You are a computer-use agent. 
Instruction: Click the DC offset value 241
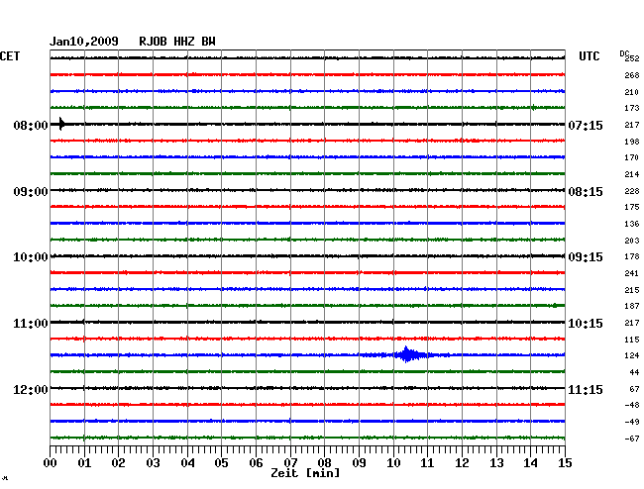[632, 273]
